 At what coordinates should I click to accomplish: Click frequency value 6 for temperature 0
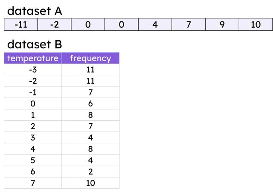(90, 104)
